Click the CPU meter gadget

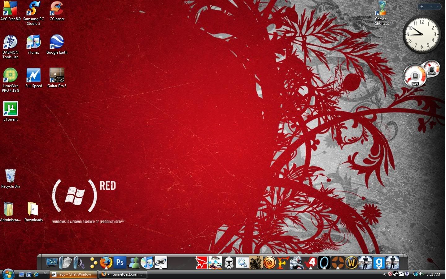coord(415,76)
